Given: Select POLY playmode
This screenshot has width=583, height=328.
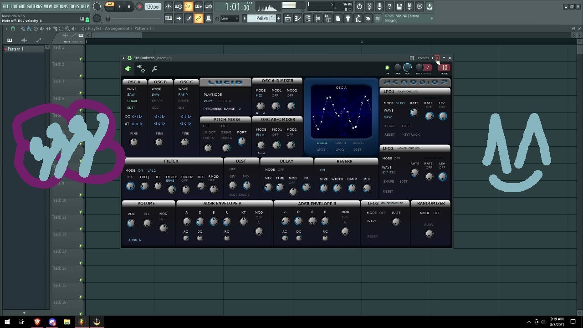Looking at the screenshot, I should pyautogui.click(x=208, y=101).
